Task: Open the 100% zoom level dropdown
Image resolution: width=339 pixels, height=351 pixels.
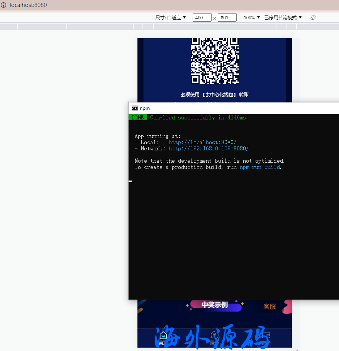Action: 252,17
